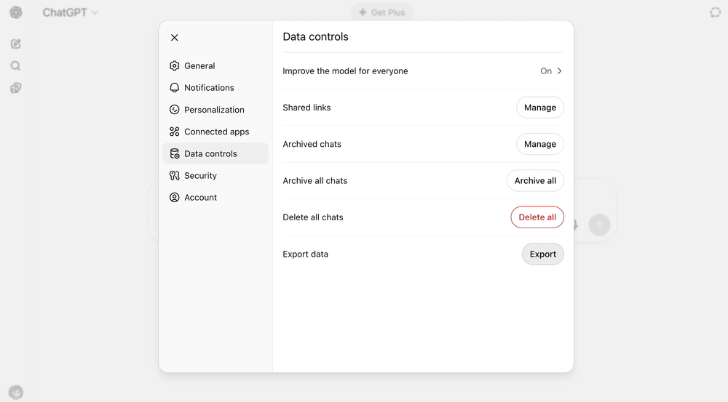Click the Account person icon
Screen dimensions: 728x402
point(174,198)
